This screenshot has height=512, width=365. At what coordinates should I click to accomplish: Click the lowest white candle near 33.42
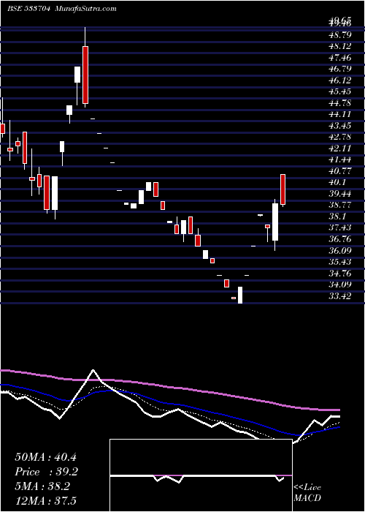[240, 295]
